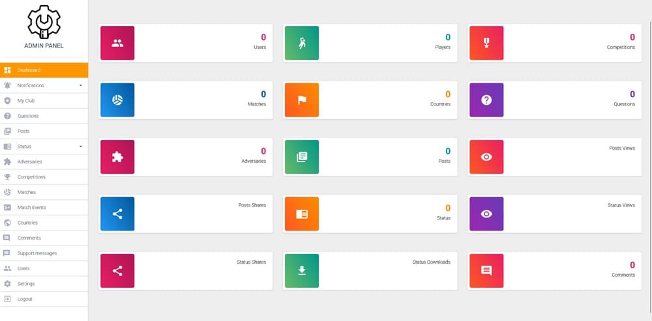Image resolution: width=652 pixels, height=321 pixels.
Task: Click the pink Adversaries puzzle piece icon
Action: click(117, 157)
